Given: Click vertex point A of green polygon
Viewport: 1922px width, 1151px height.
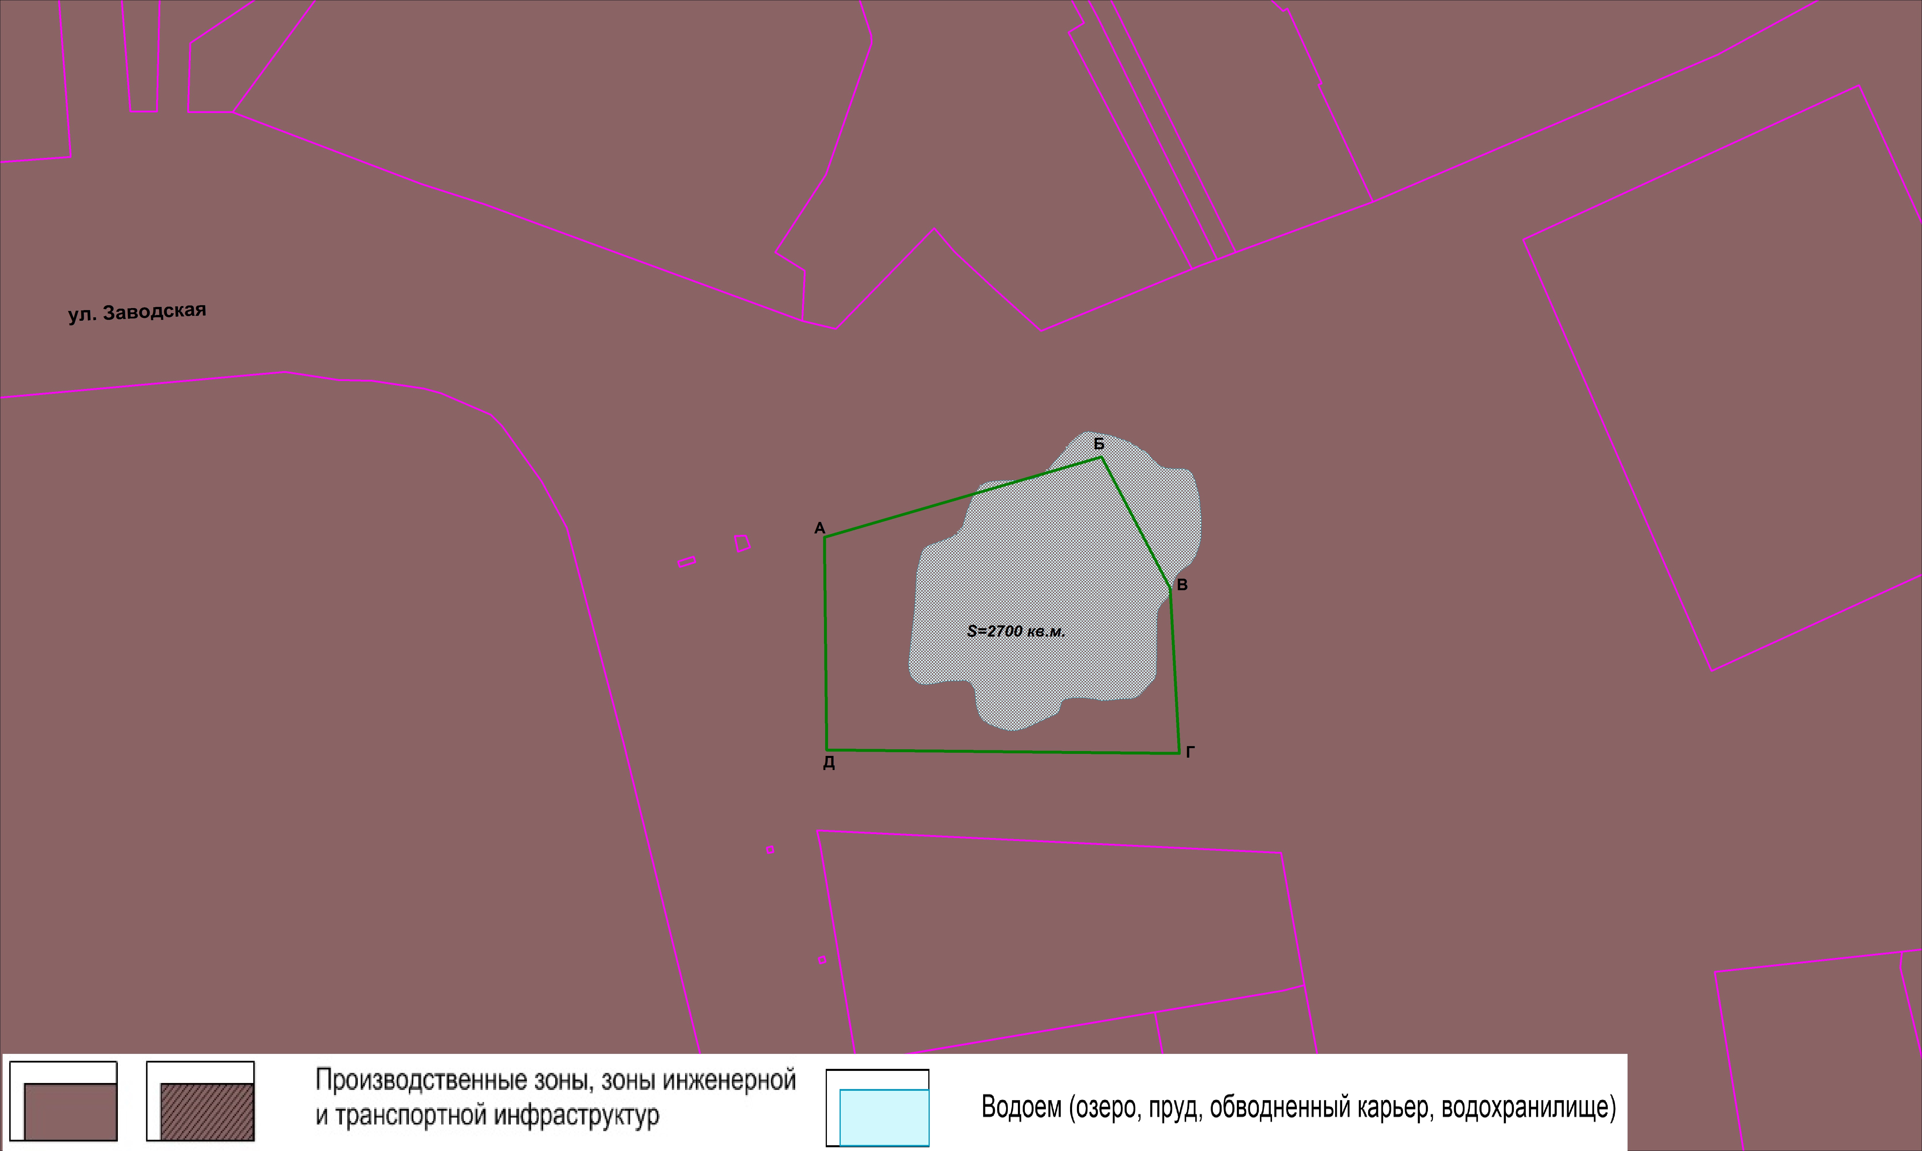Looking at the screenshot, I should click(x=825, y=537).
